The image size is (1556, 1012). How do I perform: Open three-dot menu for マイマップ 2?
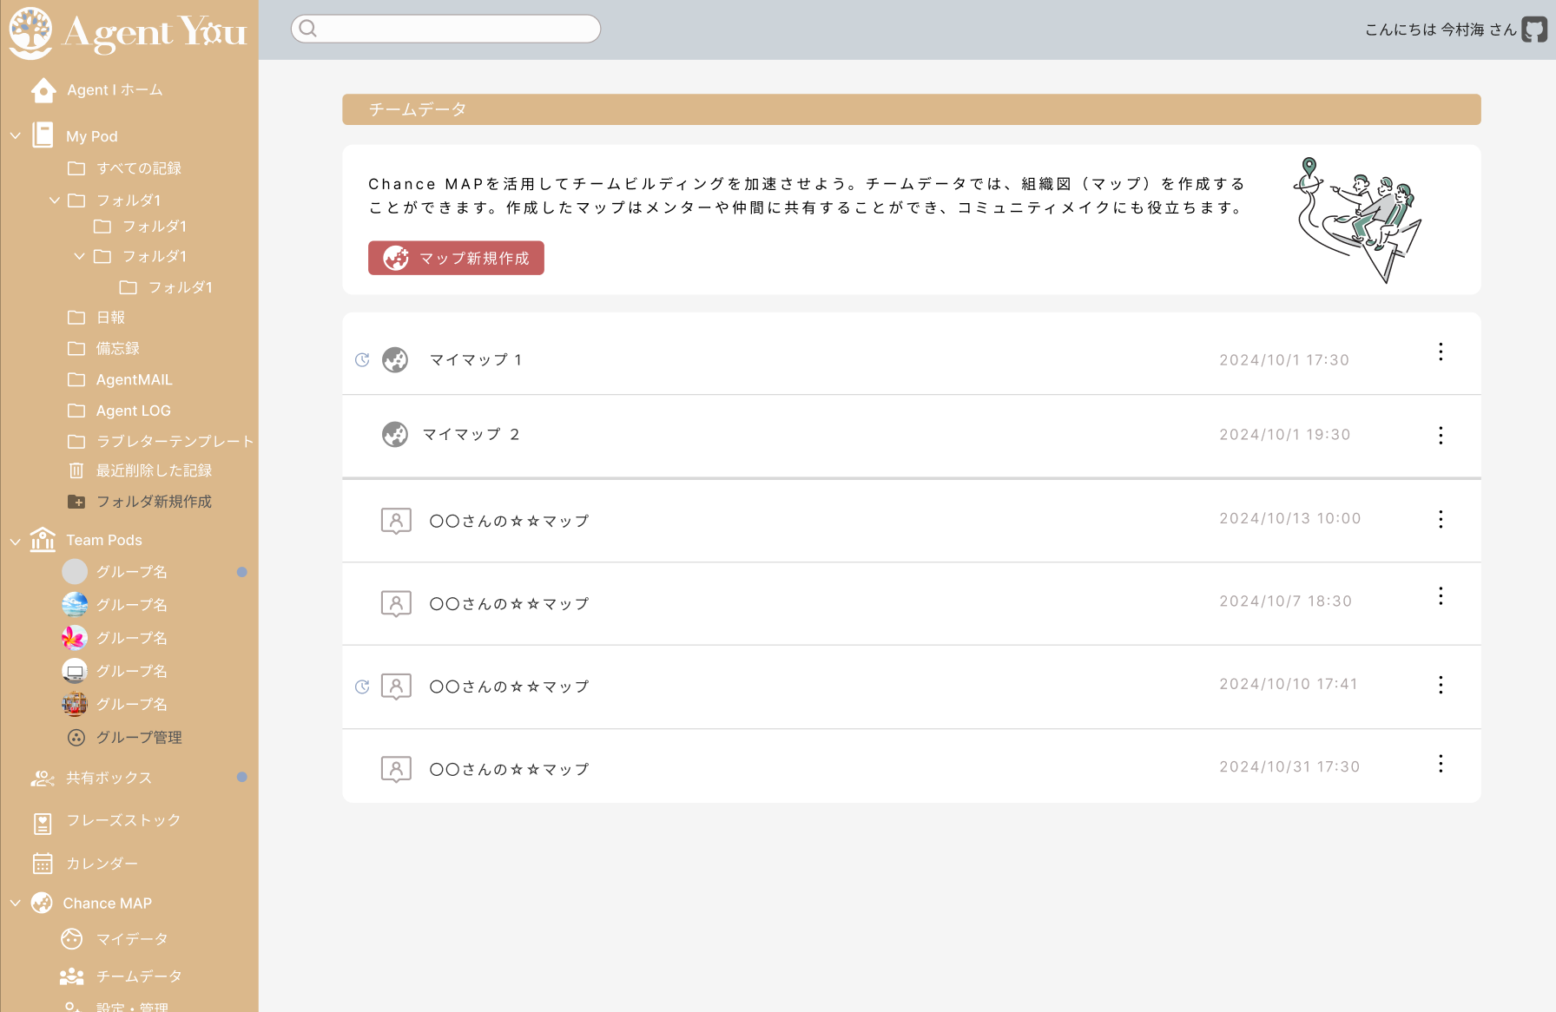[1441, 435]
